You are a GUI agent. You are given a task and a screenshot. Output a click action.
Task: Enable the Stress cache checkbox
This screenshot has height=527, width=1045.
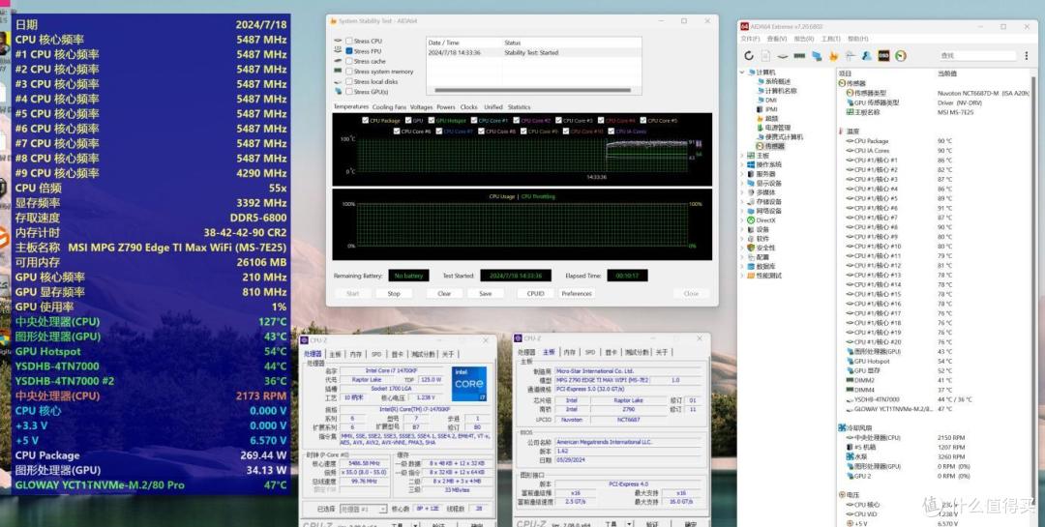tap(349, 61)
